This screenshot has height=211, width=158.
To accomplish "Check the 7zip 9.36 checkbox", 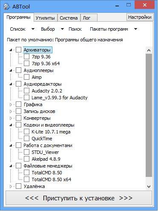I will [26, 57].
